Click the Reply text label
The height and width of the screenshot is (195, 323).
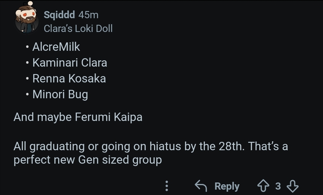(x=227, y=186)
